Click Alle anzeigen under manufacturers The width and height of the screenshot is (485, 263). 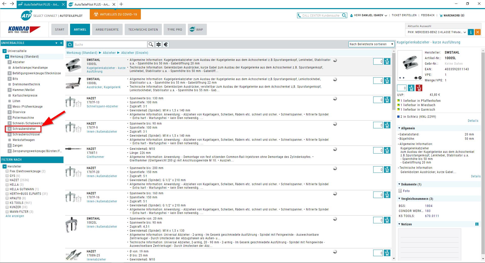[x=15, y=216]
